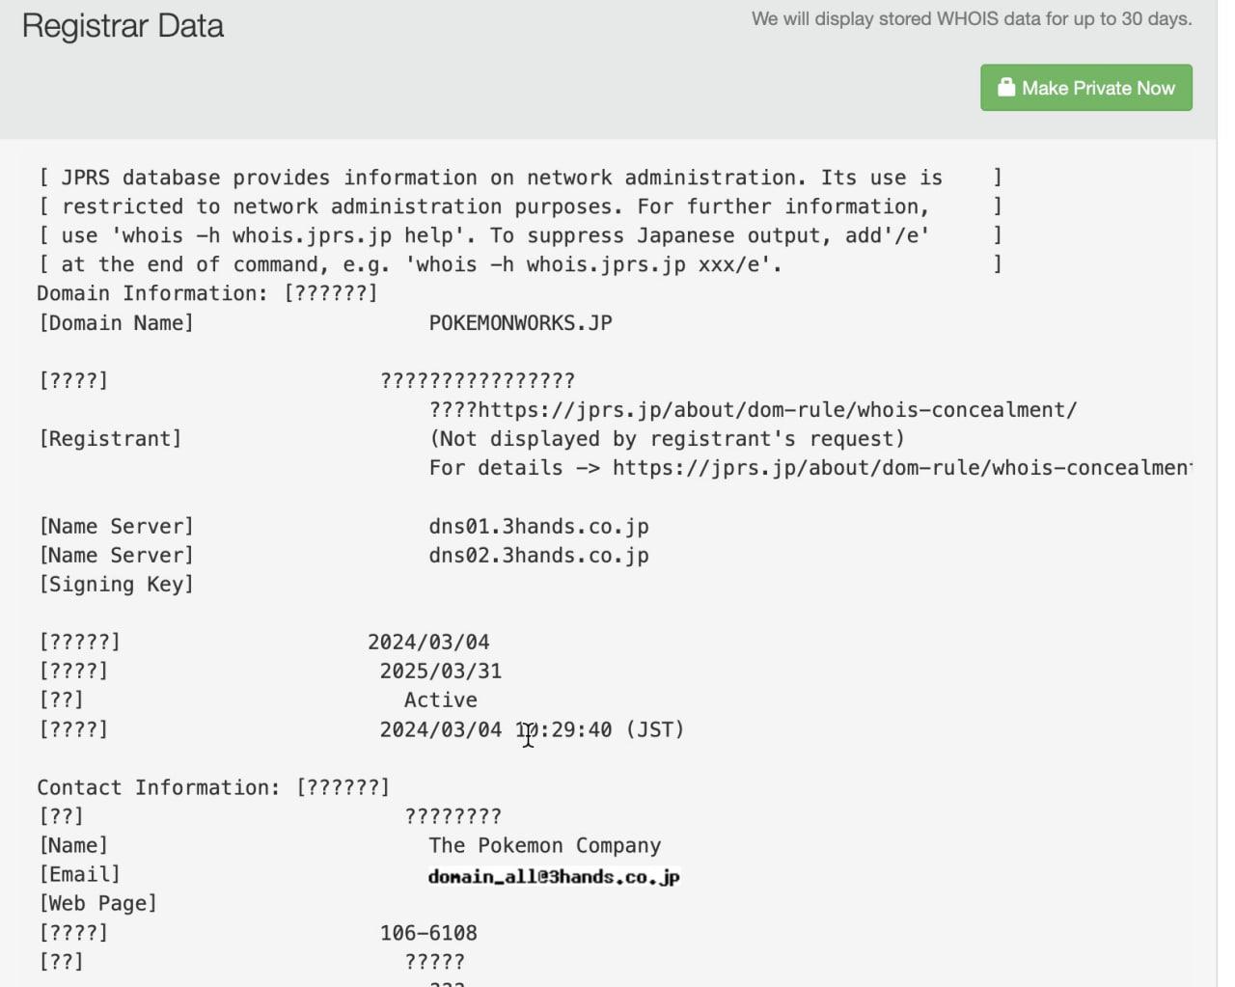Click the 2025/03/31 expiry date
This screenshot has width=1235, height=987.
click(x=441, y=671)
